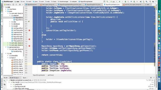
Task: Select the Build Output tab
Action: click(x=14, y=78)
